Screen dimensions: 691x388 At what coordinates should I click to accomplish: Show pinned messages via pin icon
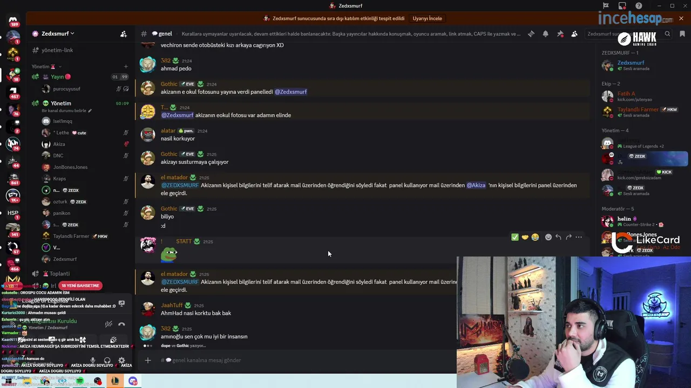pyautogui.click(x=560, y=33)
